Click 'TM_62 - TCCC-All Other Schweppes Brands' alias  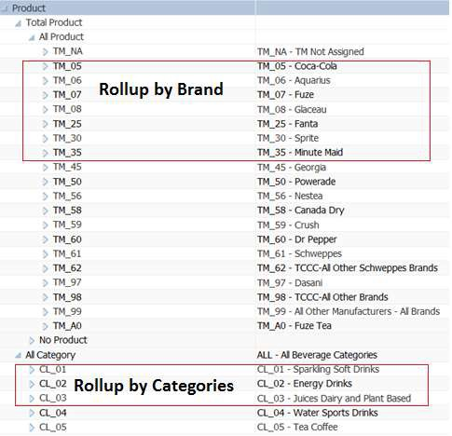[348, 267]
